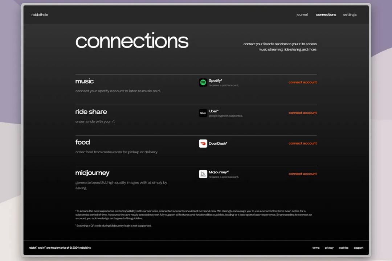Open the terms footer link

coord(316,248)
